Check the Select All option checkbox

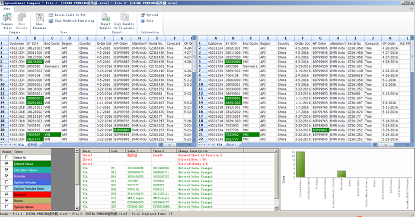(7, 157)
